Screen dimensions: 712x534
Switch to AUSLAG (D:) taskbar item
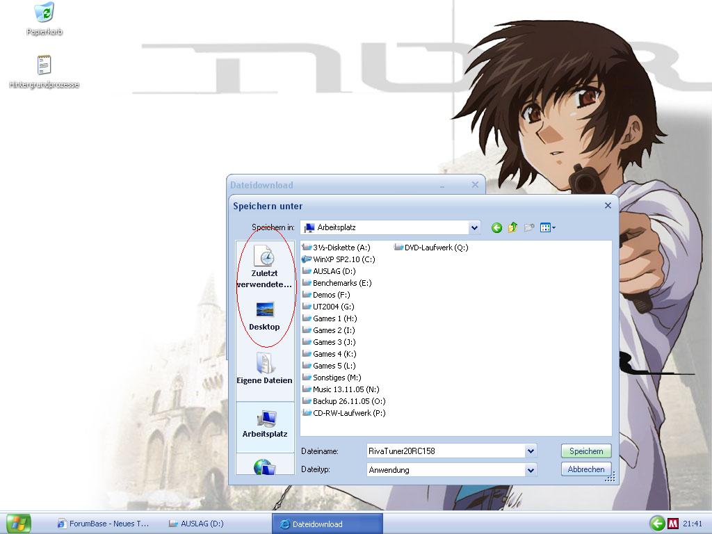pos(196,524)
